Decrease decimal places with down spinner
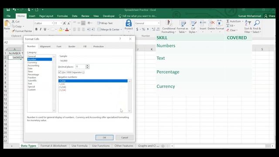 pos(87,68)
